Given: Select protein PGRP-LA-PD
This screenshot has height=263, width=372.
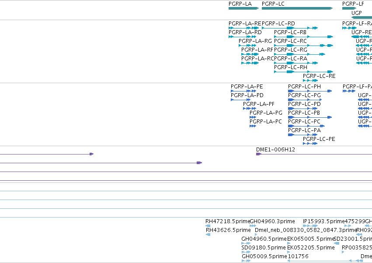Looking at the screenshot, I should coord(247,95).
